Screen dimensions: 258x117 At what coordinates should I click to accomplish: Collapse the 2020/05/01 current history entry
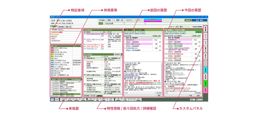click(x=165, y=63)
